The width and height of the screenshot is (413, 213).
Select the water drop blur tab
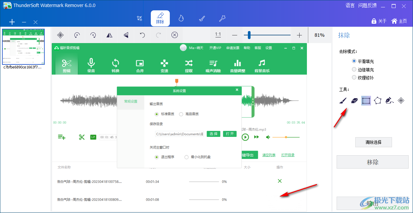181,18
